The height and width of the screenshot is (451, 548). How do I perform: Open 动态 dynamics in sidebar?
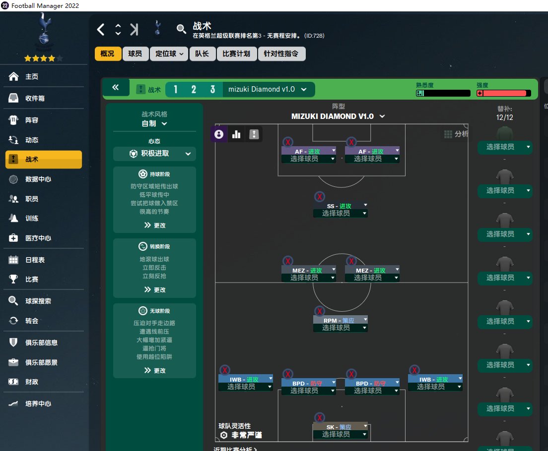coord(44,140)
